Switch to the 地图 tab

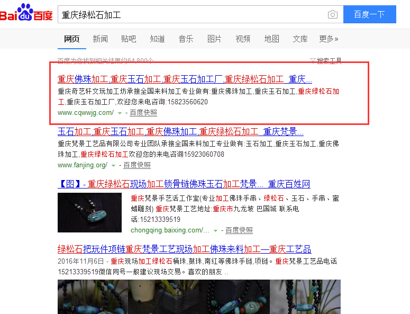(x=271, y=39)
